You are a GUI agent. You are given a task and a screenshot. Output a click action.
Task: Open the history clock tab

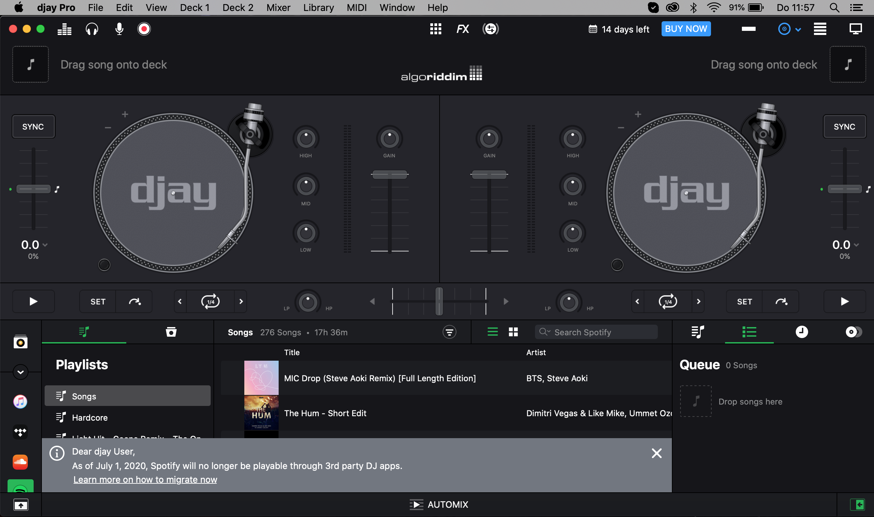(x=802, y=332)
